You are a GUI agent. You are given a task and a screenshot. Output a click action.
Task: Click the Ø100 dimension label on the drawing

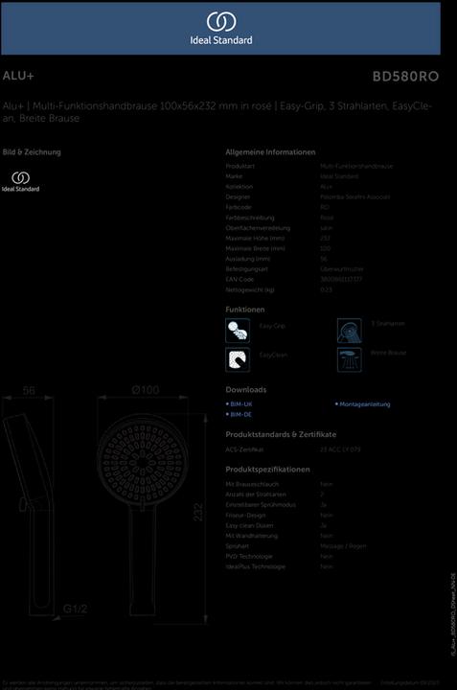[x=146, y=390]
